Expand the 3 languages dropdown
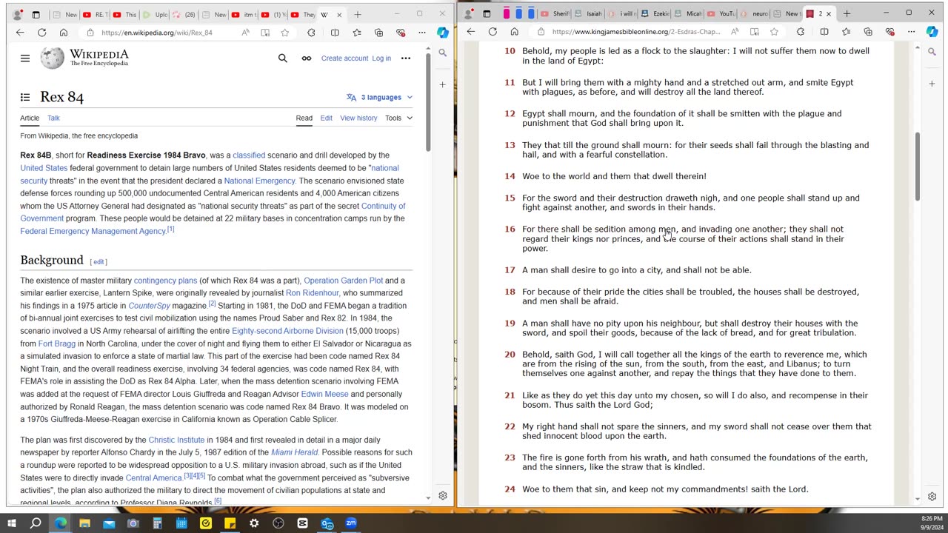The height and width of the screenshot is (533, 948). 379,97
